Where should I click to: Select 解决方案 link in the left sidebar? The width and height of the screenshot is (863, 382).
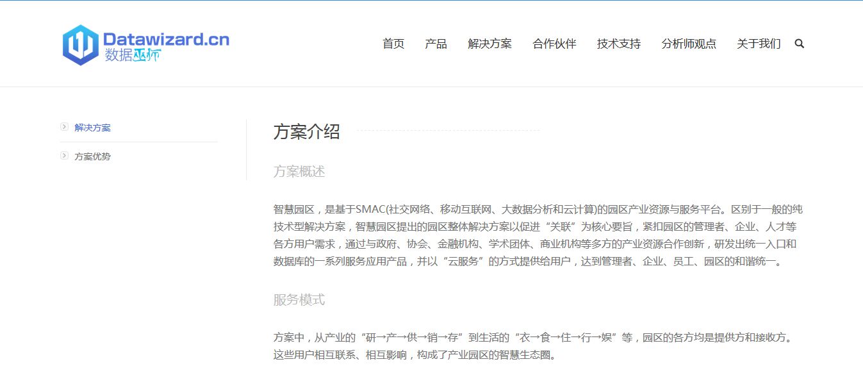point(92,128)
